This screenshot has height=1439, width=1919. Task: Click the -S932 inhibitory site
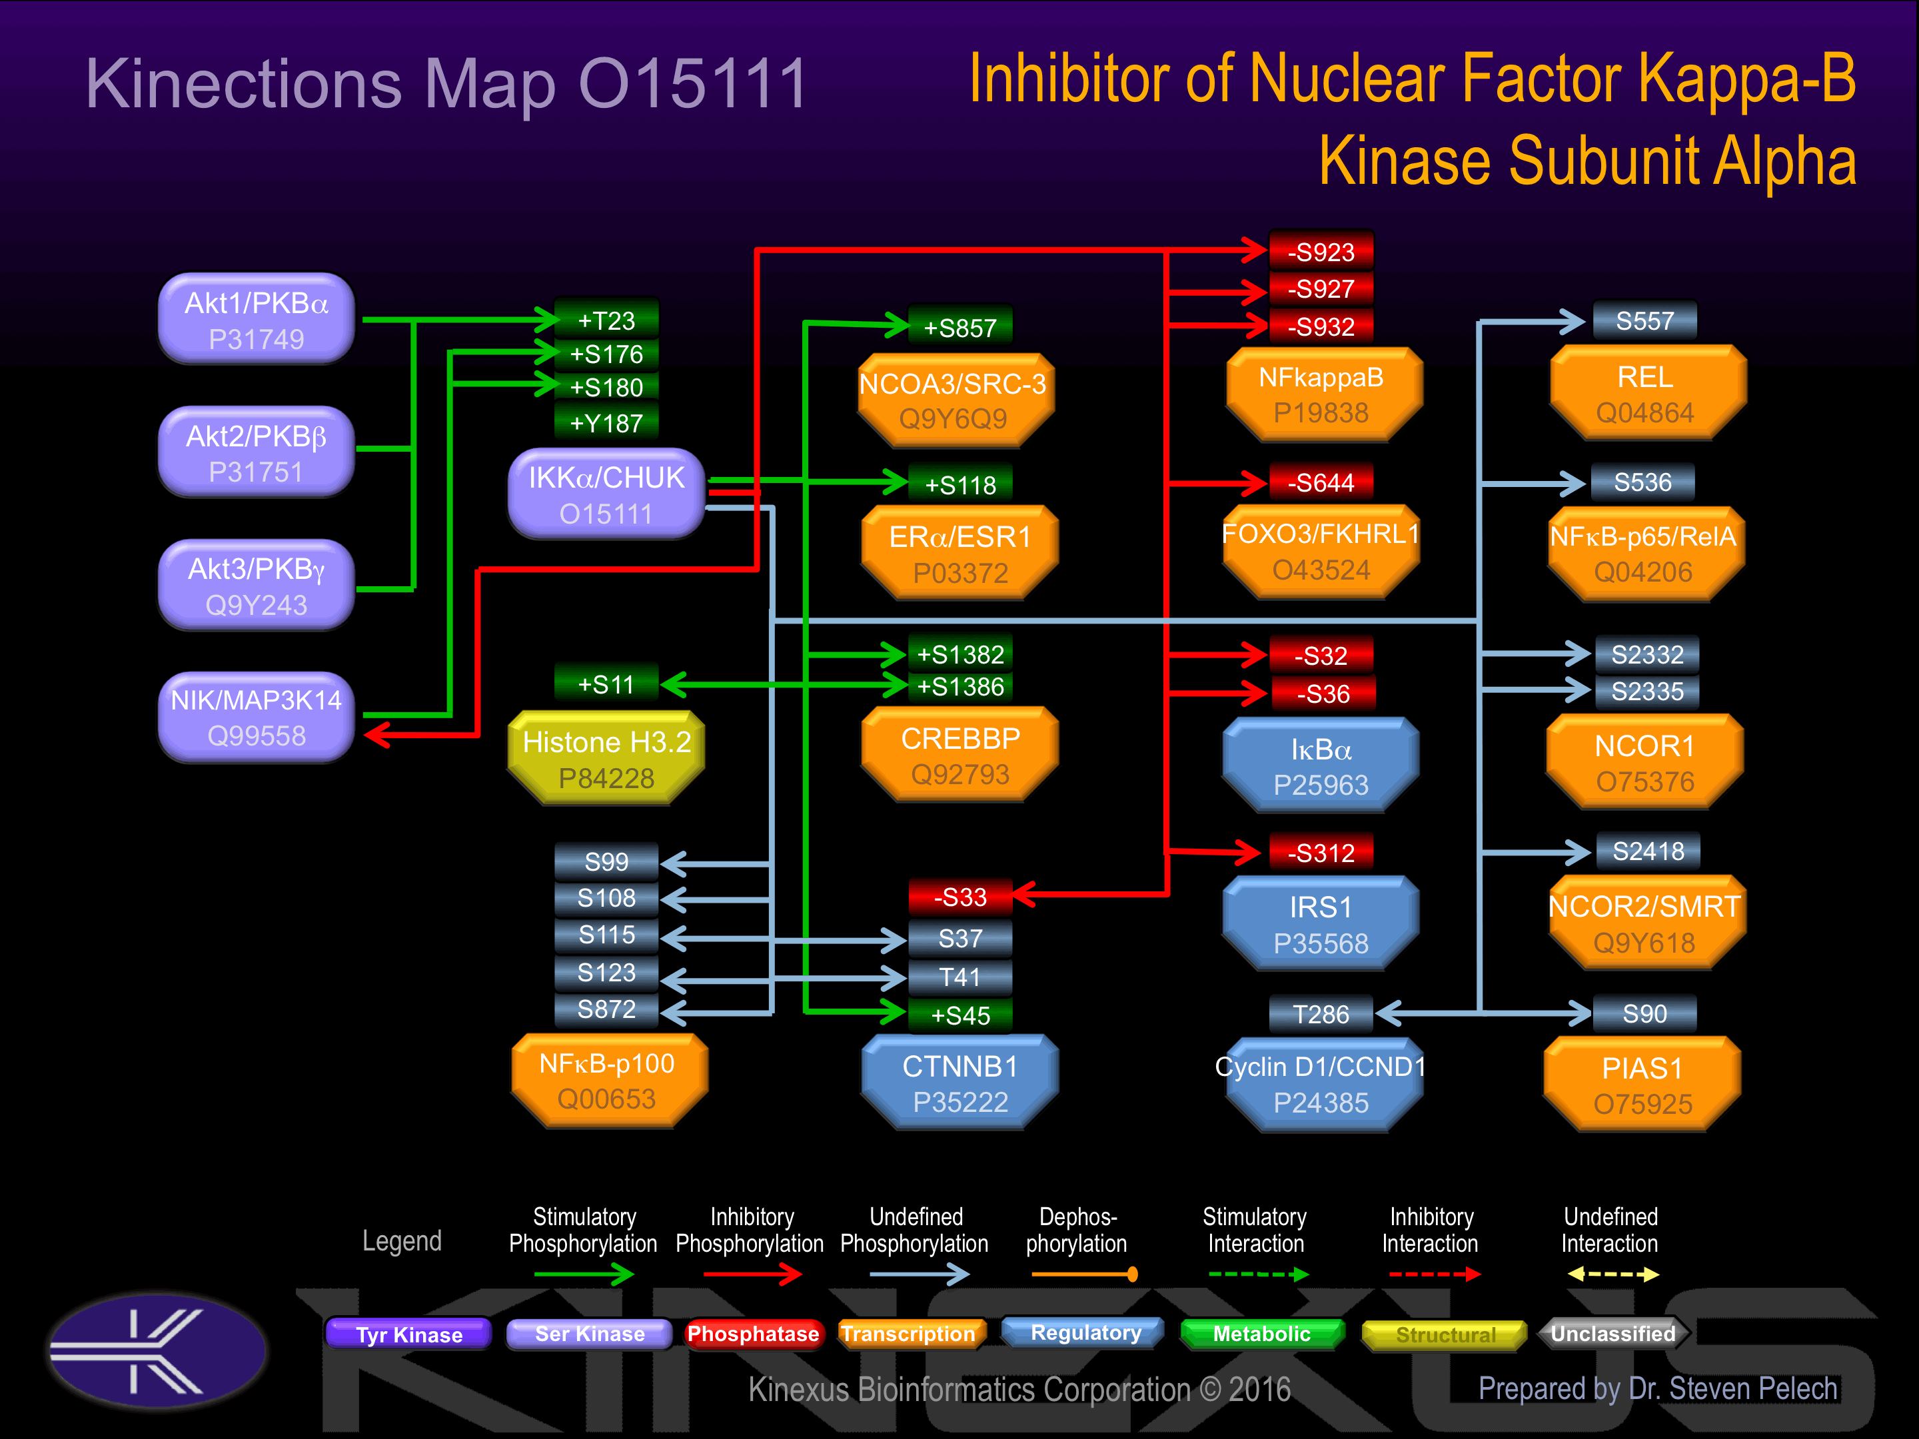1321,326
